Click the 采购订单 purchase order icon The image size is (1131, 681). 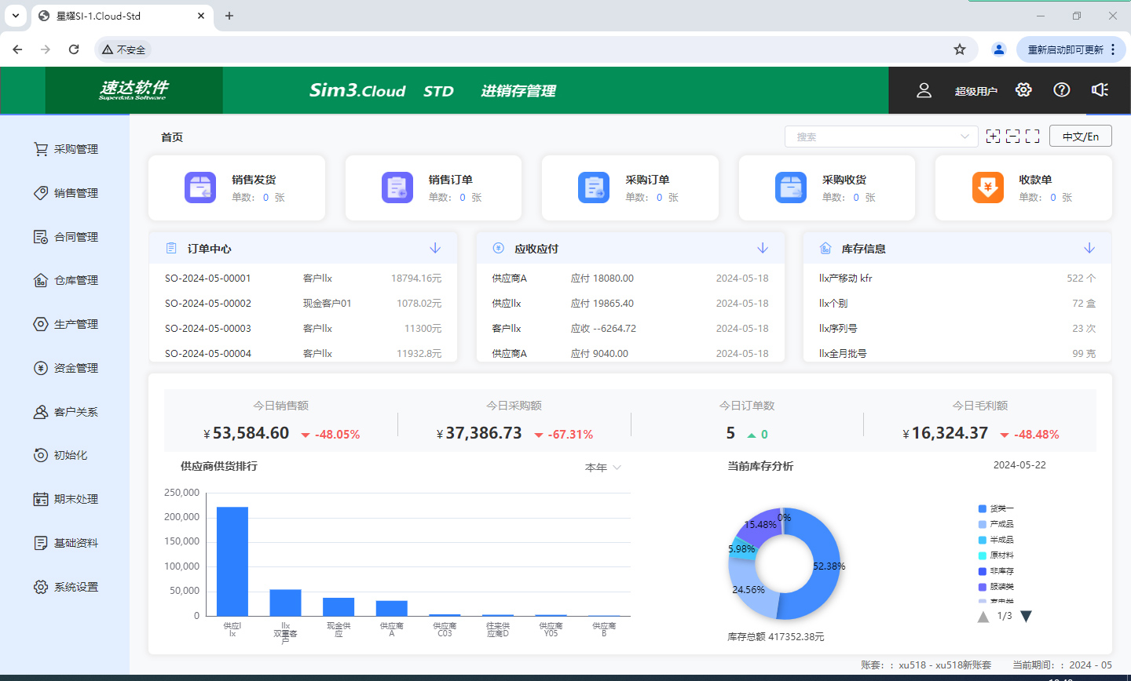[594, 188]
